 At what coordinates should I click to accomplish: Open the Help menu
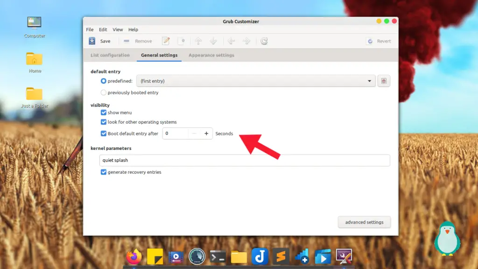133,29
